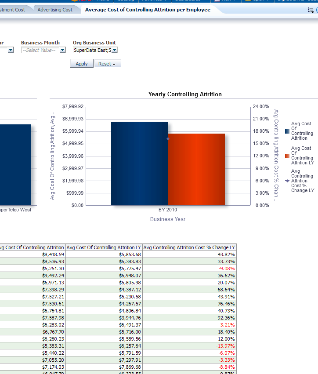The height and width of the screenshot is (374, 318).
Task: Click the Avg Cost Of Controlling Attrition LY header
Action: point(104,247)
